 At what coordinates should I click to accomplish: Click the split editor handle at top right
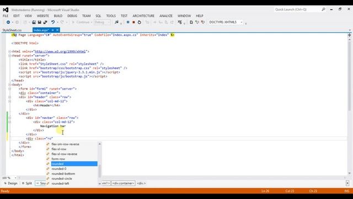tap(350, 35)
